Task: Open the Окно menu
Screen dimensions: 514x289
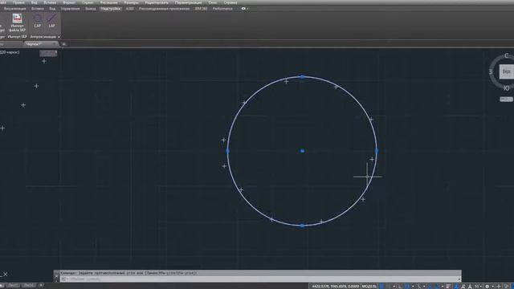Action: [x=212, y=2]
